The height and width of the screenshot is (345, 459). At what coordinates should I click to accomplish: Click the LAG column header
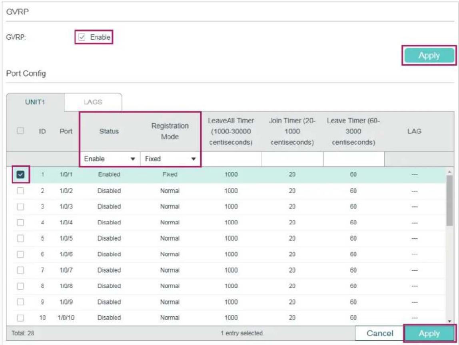tap(414, 131)
